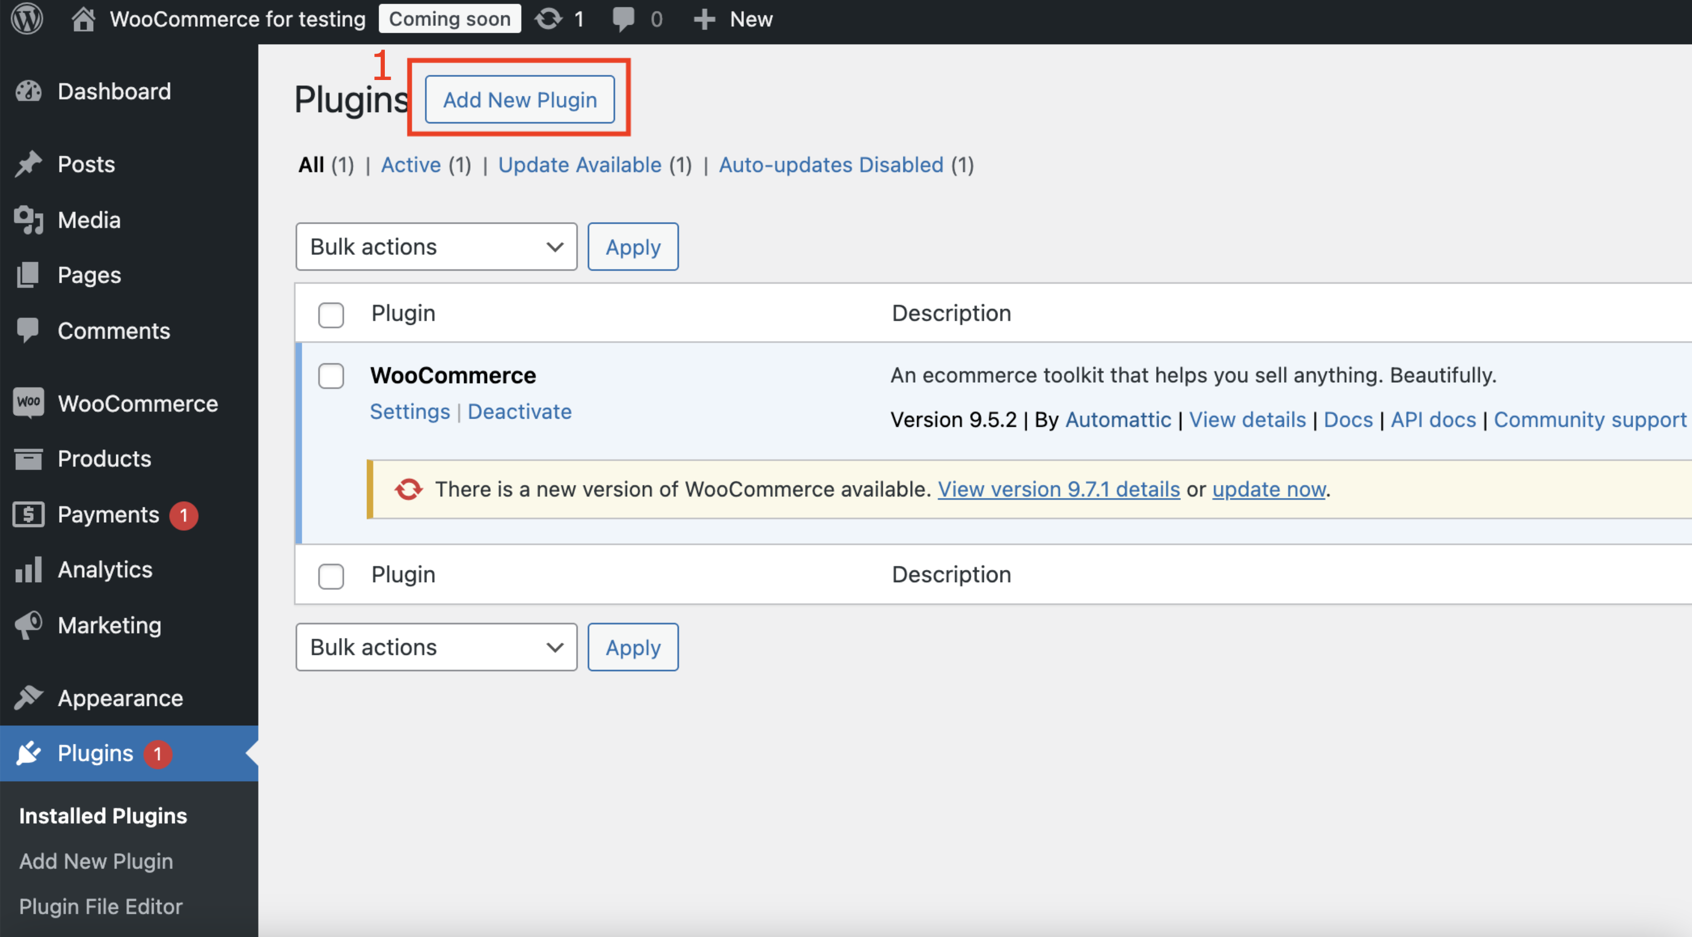Open the Marketing menu item
This screenshot has width=1692, height=937.
(110, 625)
